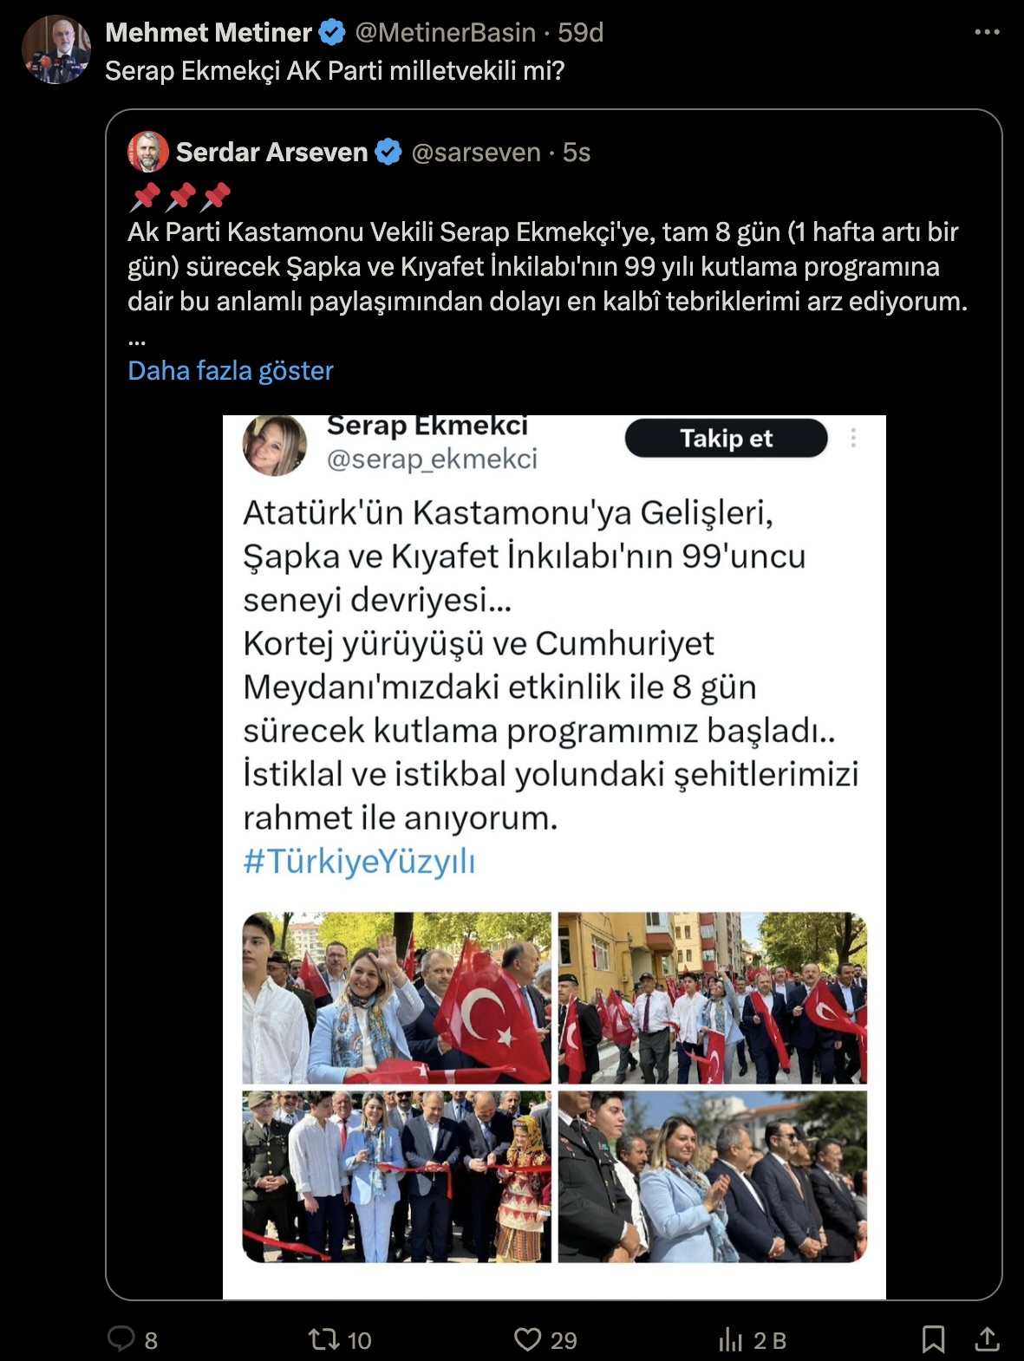This screenshot has width=1024, height=1361.
Task: Bookmark this tweet
Action: [x=933, y=1339]
